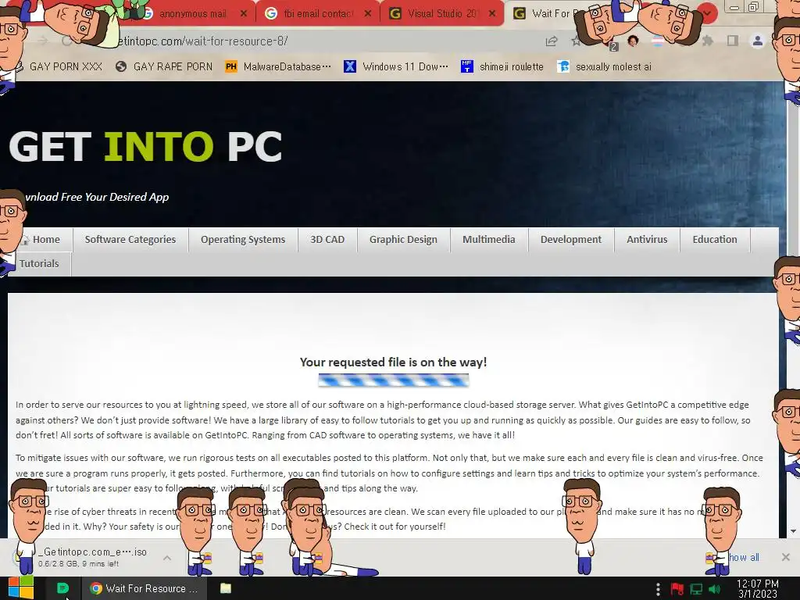The image size is (800, 600).
Task: Close the fbi email contact tab
Action: [368, 14]
